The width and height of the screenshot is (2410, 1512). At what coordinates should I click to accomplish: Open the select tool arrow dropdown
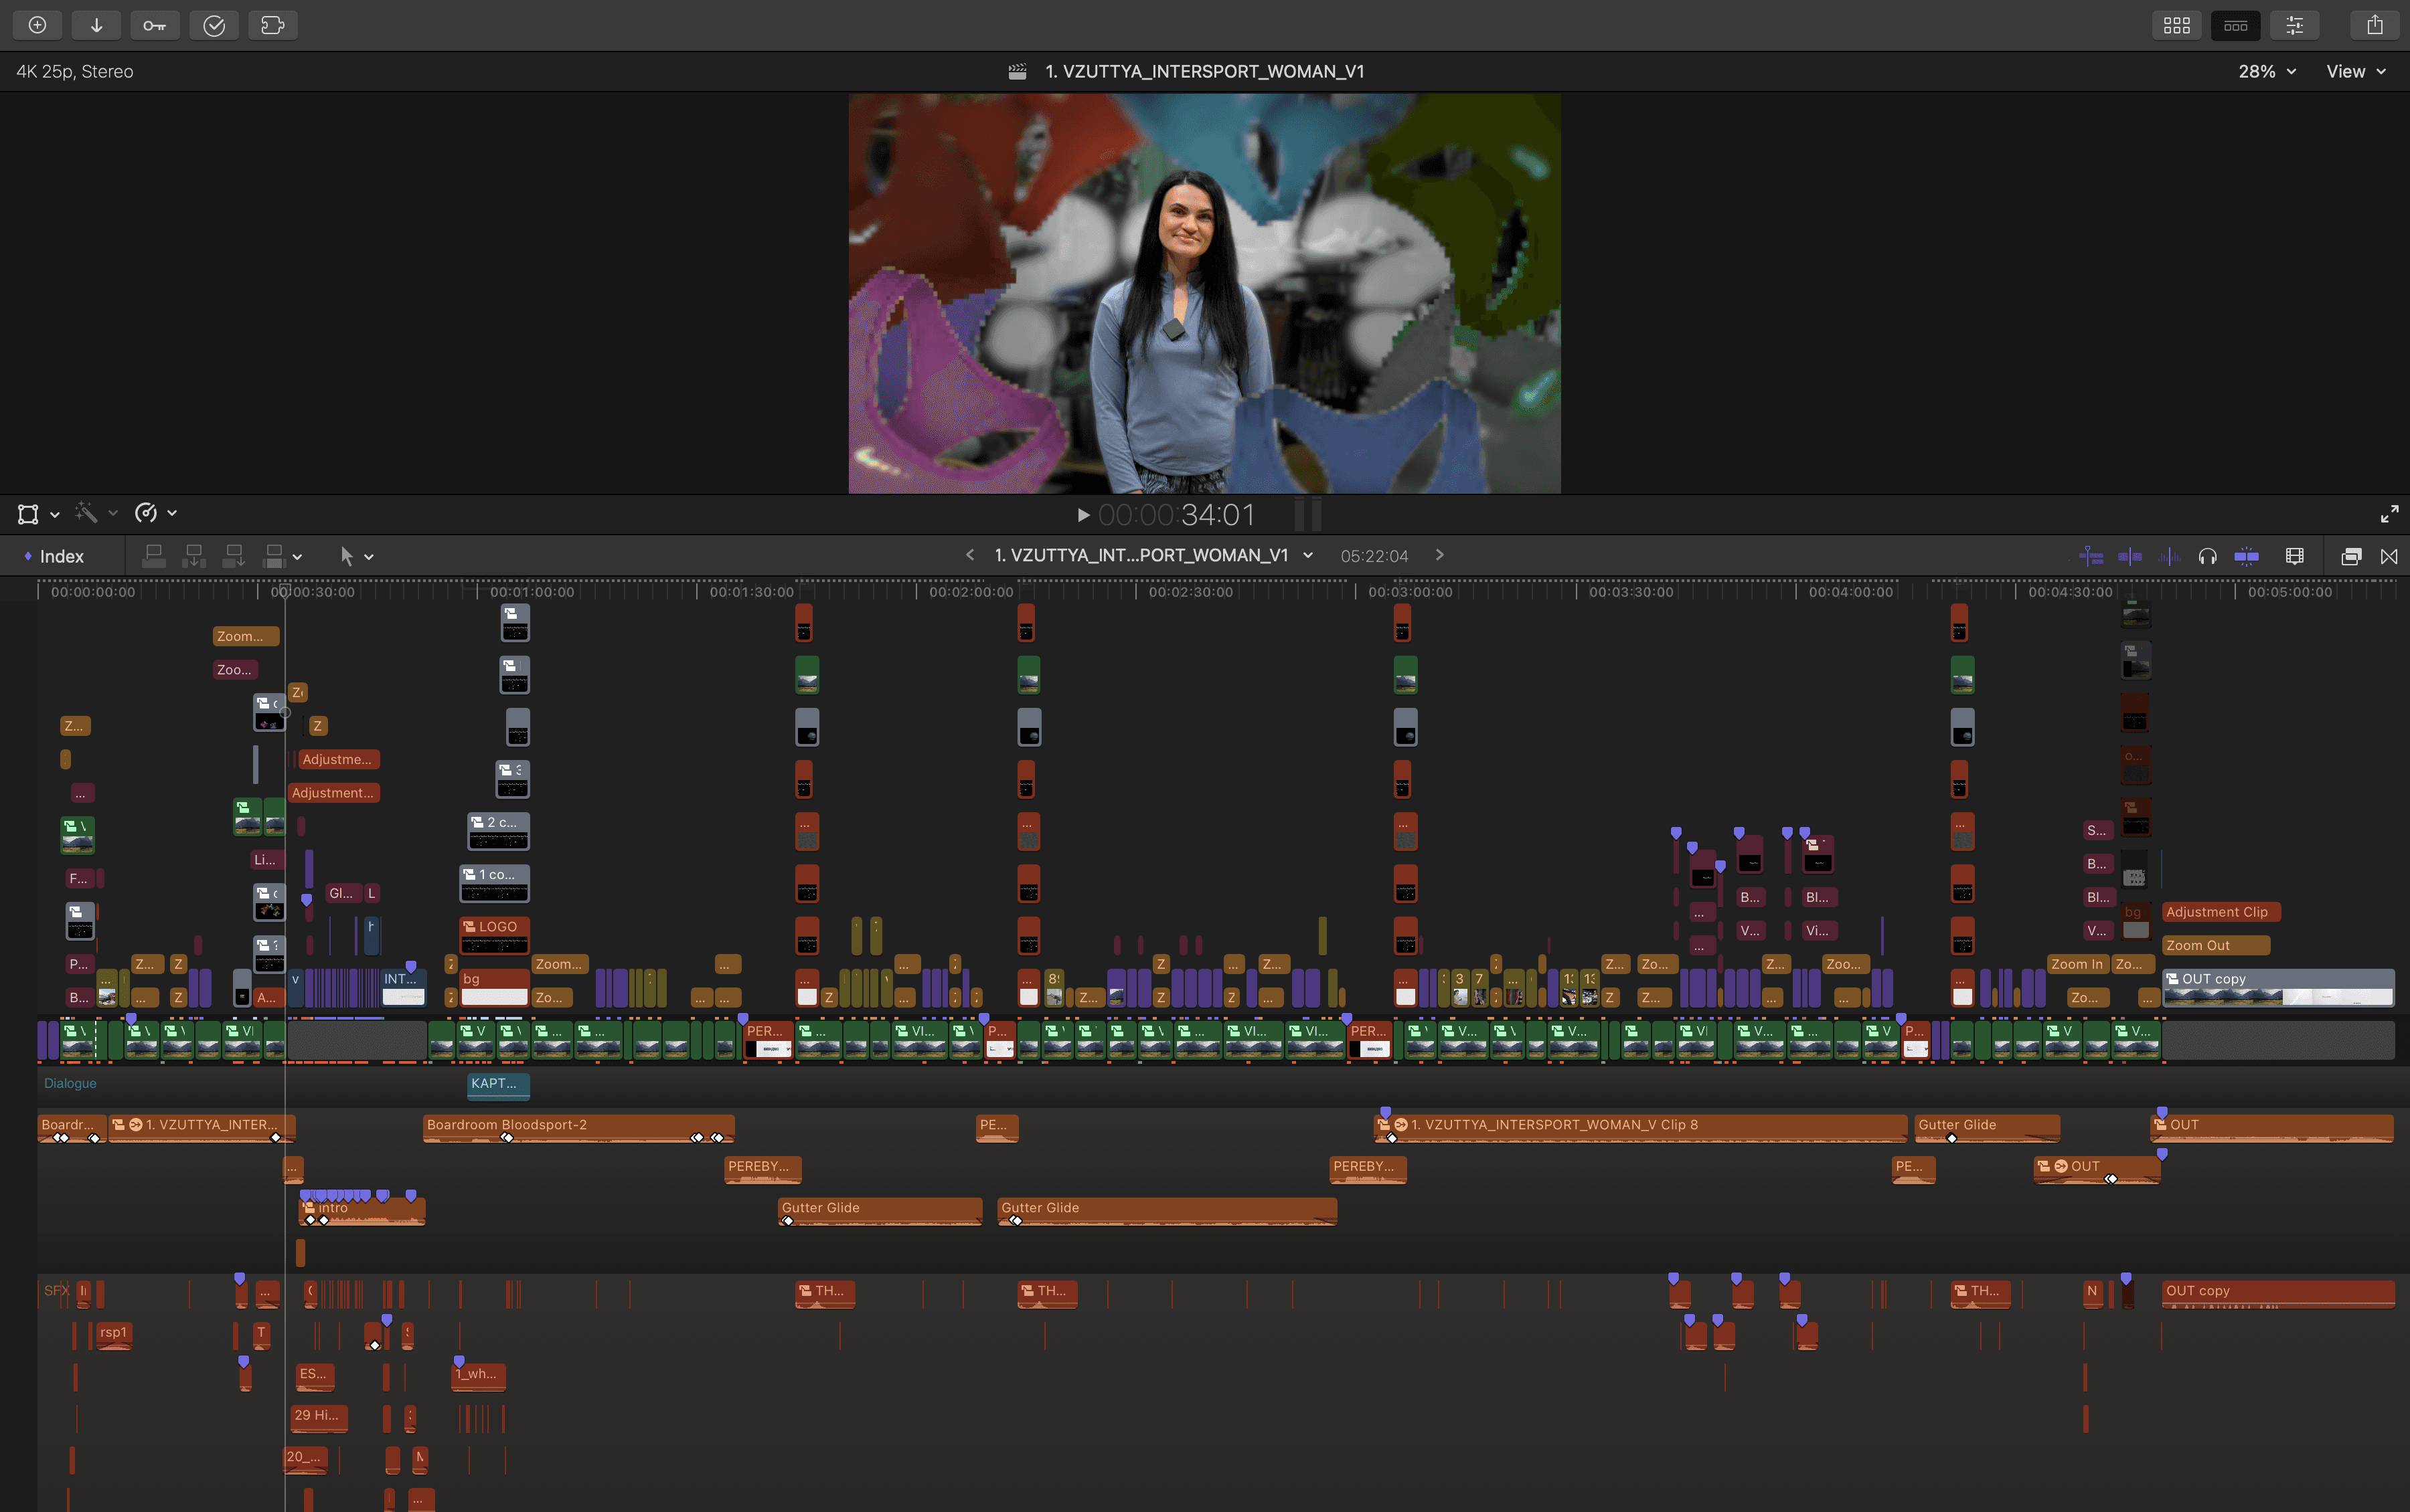point(355,556)
